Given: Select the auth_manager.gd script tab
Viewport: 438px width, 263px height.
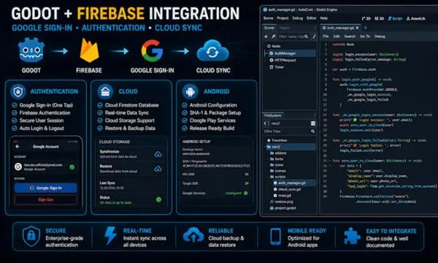Looking at the screenshot, I should (341, 28).
